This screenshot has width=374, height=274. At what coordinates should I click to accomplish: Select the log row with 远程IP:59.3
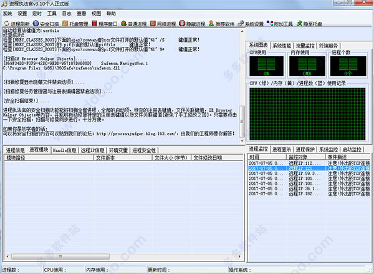click(x=309, y=173)
